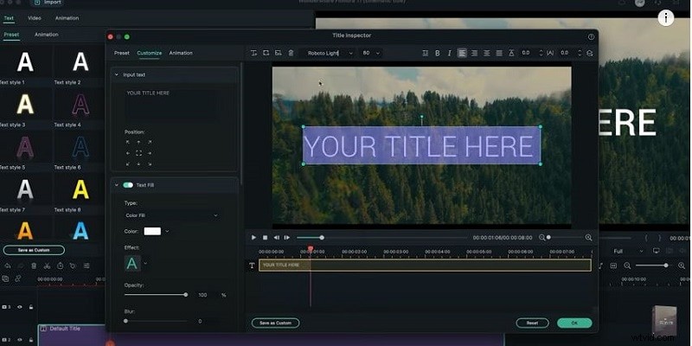
Task: Play the Title Inspector preview
Action: [x=253, y=237]
